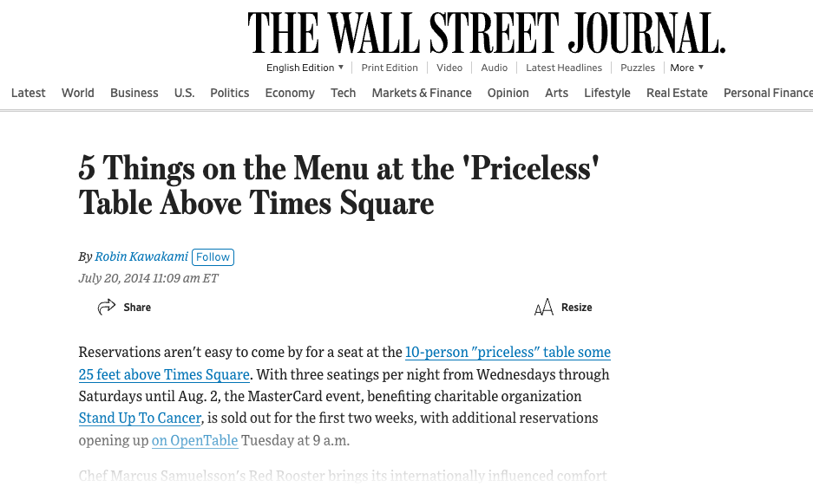This screenshot has height=493, width=813.
Task: Open the Politics section
Action: pos(229,93)
